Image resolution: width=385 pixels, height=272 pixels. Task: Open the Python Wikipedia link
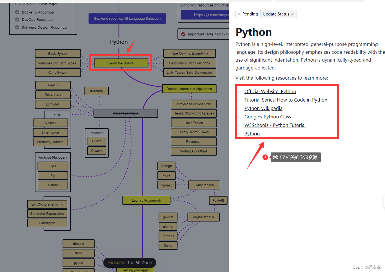click(263, 108)
